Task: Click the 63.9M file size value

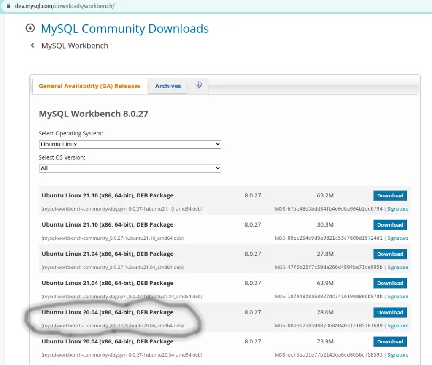Action: 325,283
